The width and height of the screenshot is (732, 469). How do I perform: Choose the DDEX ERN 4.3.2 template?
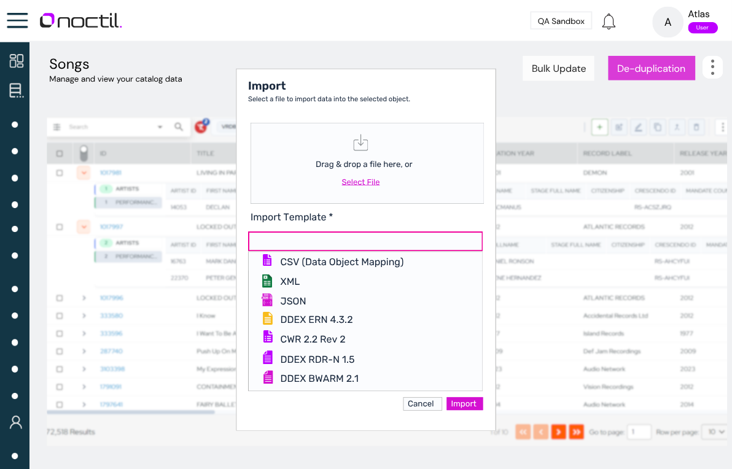click(x=365, y=320)
